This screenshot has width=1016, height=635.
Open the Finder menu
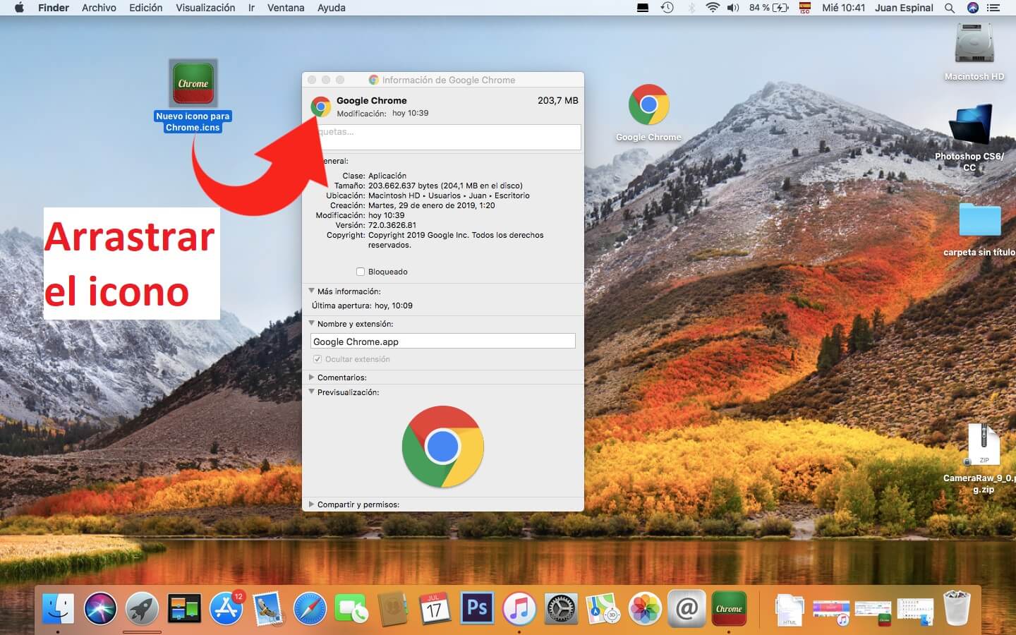(54, 8)
